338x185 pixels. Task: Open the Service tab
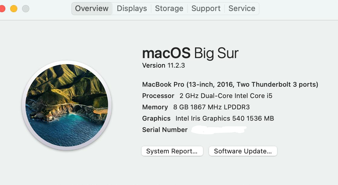click(x=242, y=8)
